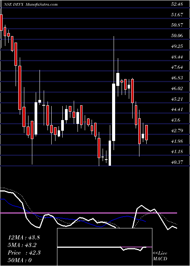
Task: Click the 5MA : 43.2 reading
Action: (22, 245)
